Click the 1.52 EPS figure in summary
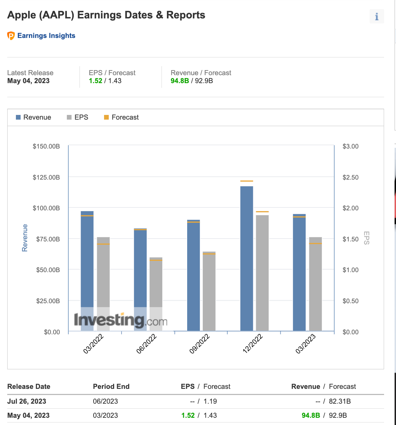The height and width of the screenshot is (425, 396). pyautogui.click(x=95, y=81)
